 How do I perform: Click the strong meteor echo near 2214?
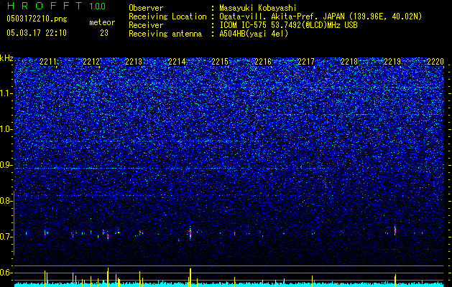[x=190, y=232]
